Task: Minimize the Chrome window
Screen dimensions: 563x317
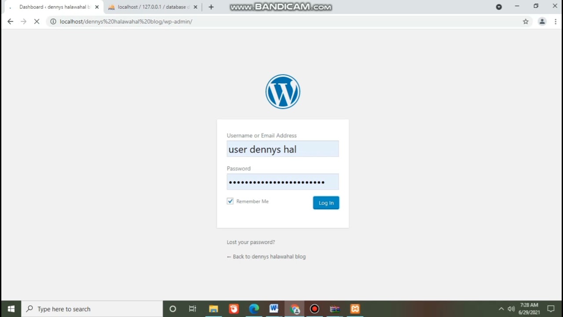Action: [517, 6]
